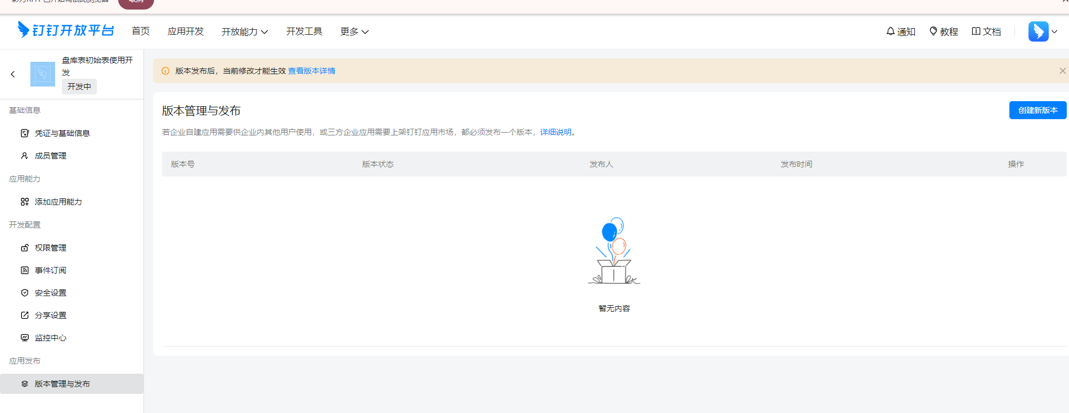Click the user avatar icon
This screenshot has height=413, width=1069.
[1038, 31]
